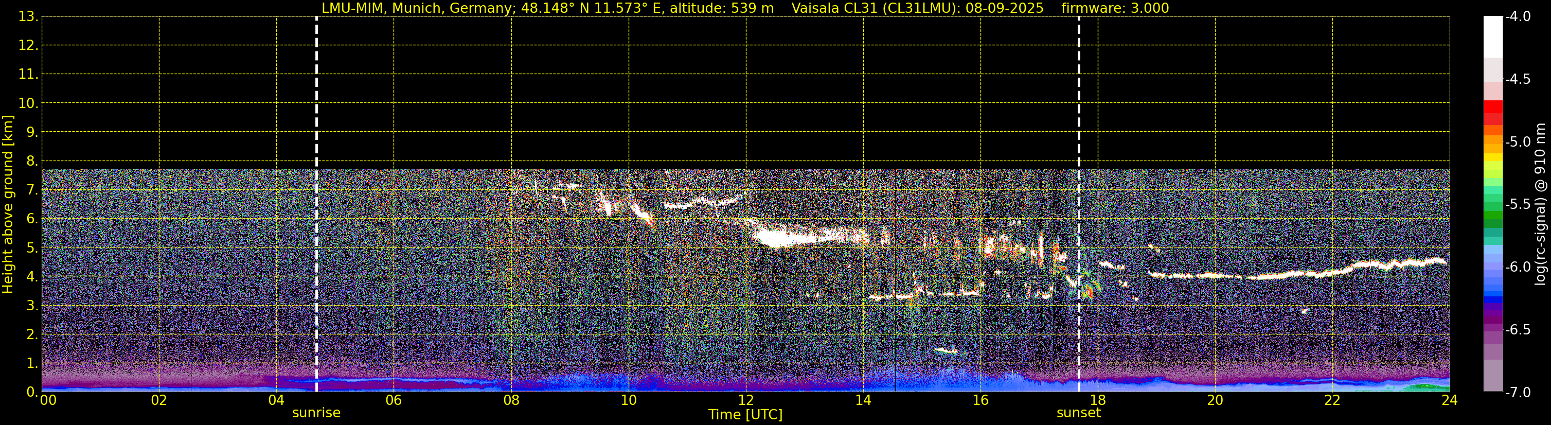Click the white top band of the colorbar
The width and height of the screenshot is (1551, 425).
(1493, 37)
